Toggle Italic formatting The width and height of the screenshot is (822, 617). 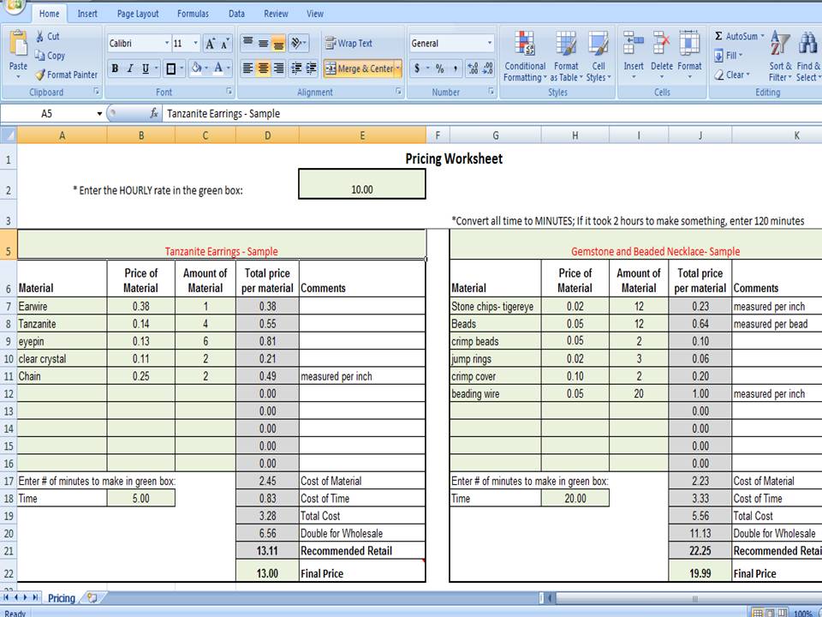130,69
